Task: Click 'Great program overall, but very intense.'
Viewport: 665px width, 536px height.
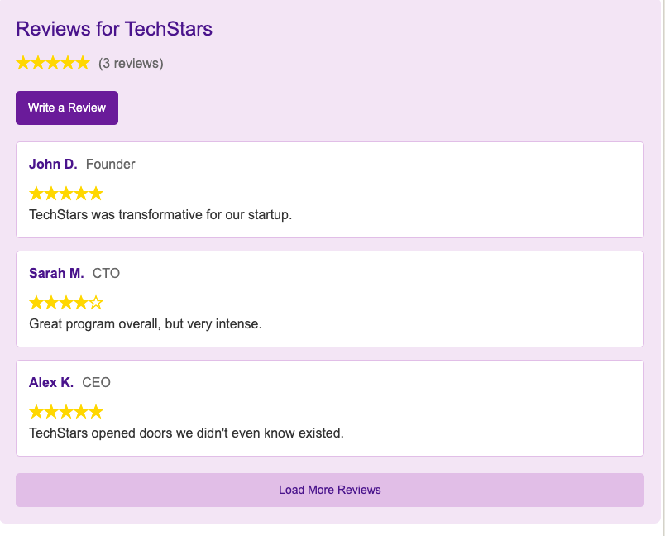Action: [146, 324]
